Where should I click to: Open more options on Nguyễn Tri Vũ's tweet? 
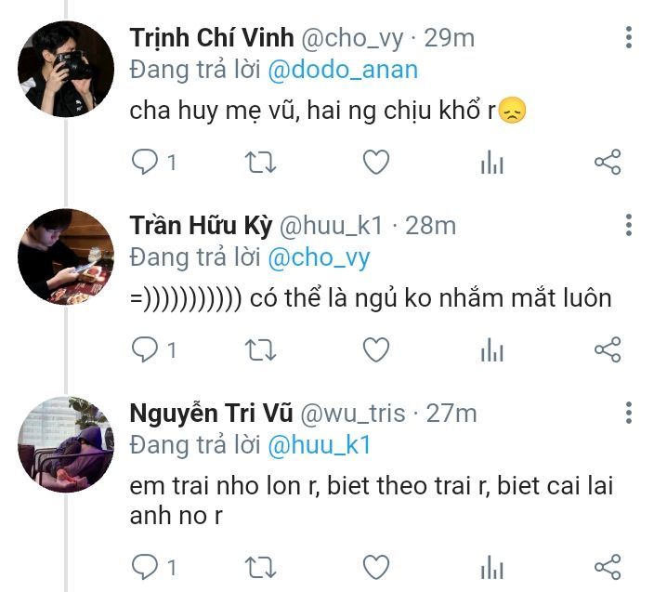[629, 413]
